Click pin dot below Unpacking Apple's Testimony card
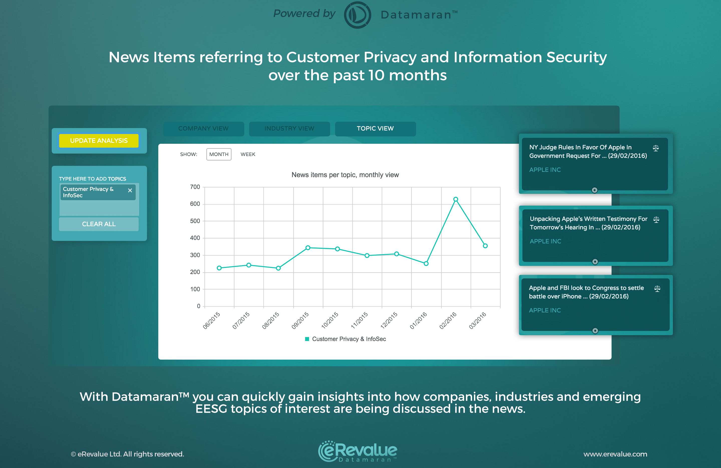This screenshot has height=468, width=721. [595, 262]
